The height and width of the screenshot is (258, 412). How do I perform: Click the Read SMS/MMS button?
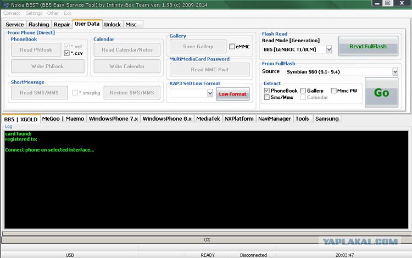tap(39, 93)
